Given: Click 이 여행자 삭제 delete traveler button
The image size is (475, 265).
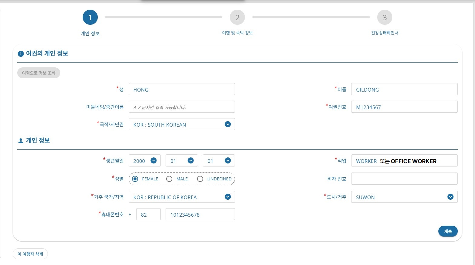Looking at the screenshot, I should tap(30, 254).
